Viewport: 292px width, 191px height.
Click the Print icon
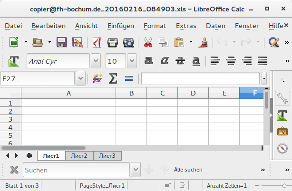[x=113, y=43]
